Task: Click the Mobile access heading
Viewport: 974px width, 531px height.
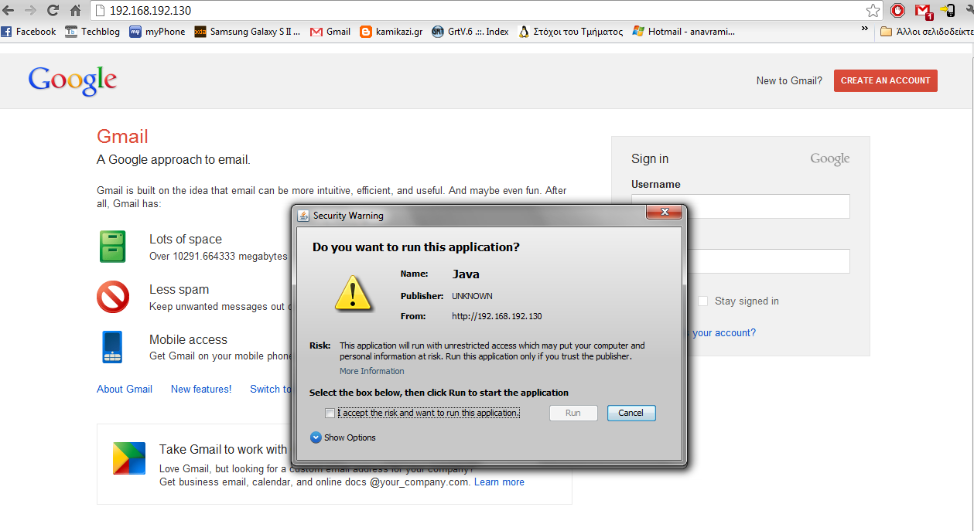Action: pos(188,340)
